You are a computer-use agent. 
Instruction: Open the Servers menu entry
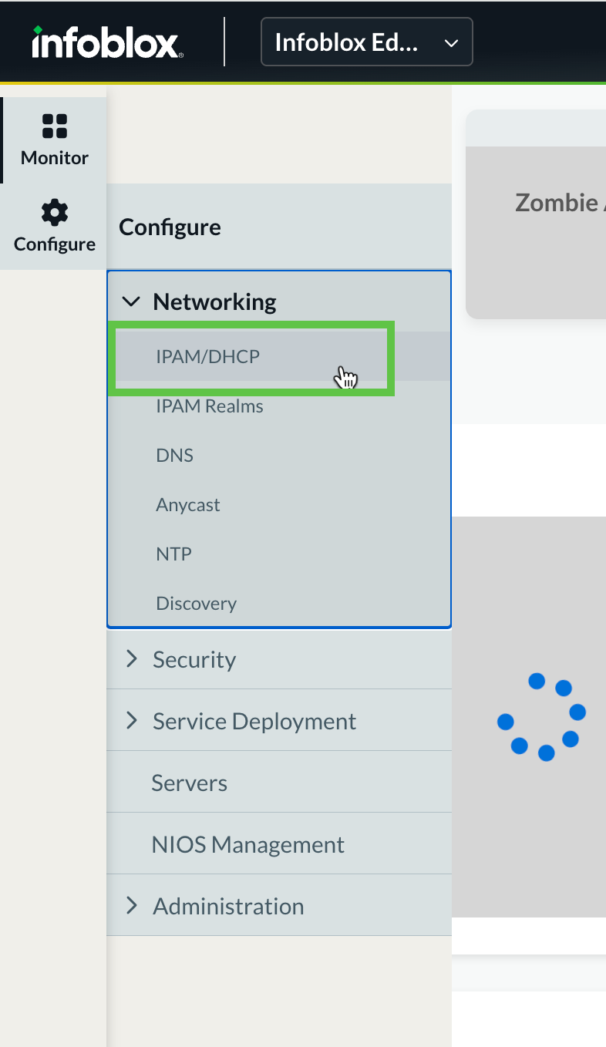pyautogui.click(x=190, y=783)
